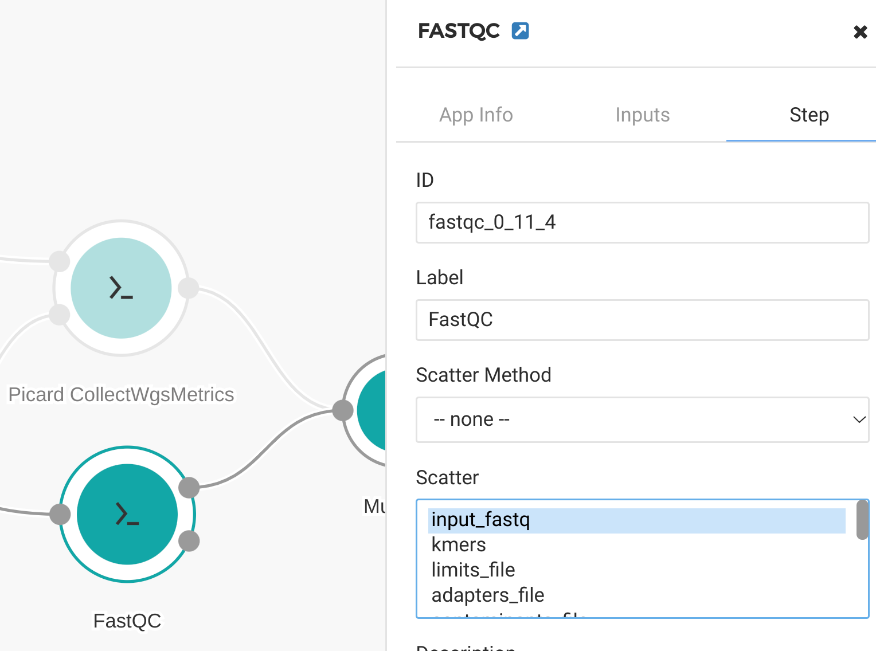The image size is (876, 651).
Task: Click Picard CollectWgsMetrics lower input port
Action: (x=59, y=314)
